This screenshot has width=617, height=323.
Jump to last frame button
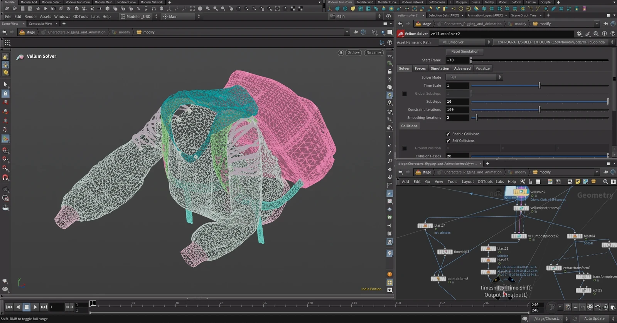[44, 307]
